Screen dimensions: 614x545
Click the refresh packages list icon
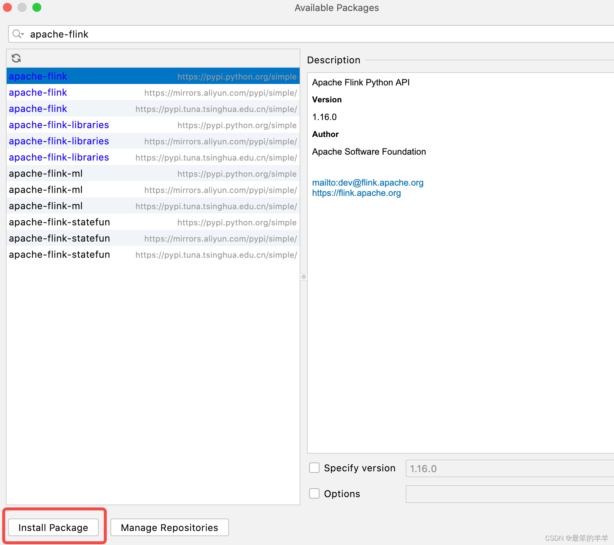point(16,58)
